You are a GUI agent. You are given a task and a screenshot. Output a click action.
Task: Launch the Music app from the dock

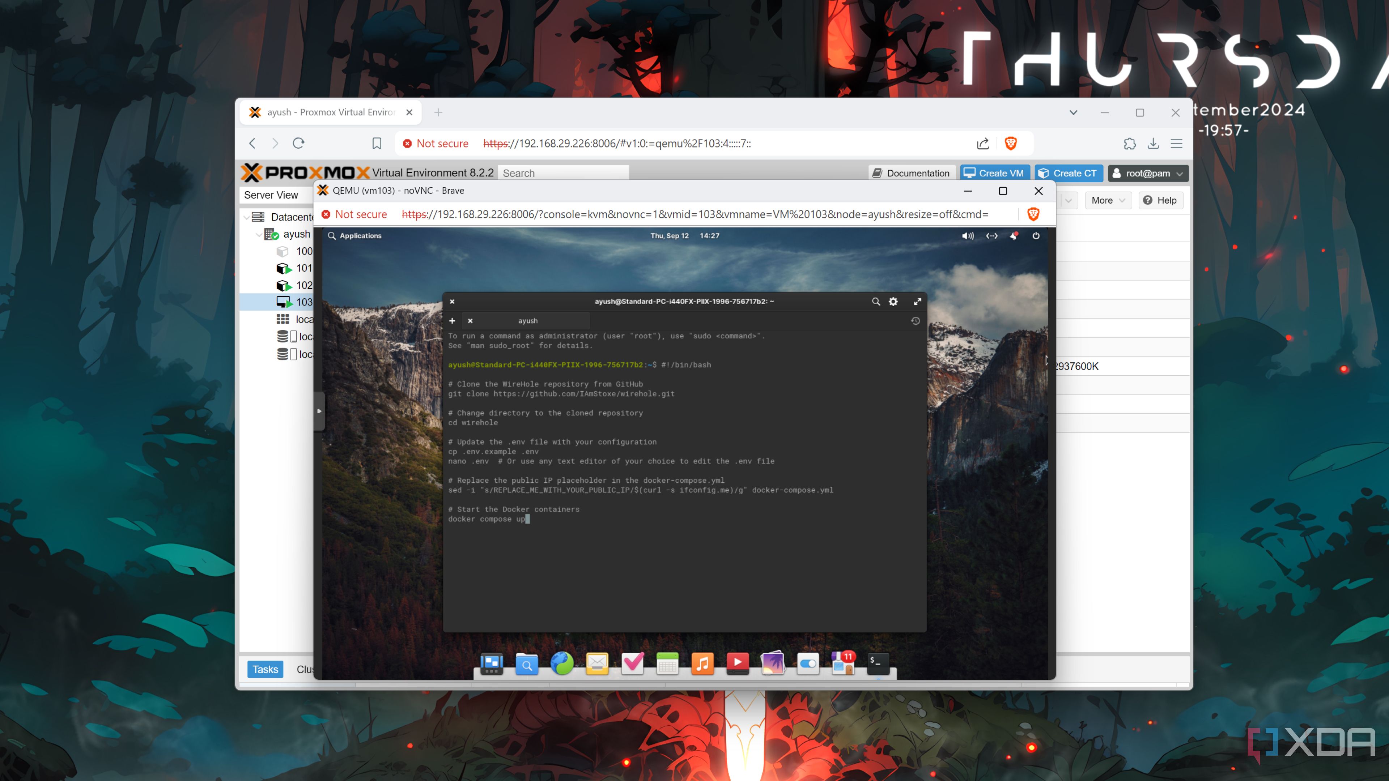[702, 663]
